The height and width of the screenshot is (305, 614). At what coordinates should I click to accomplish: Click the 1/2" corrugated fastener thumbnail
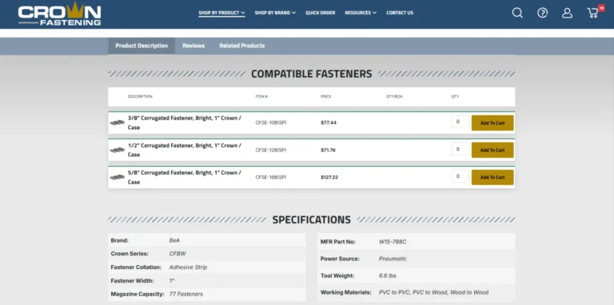[x=117, y=150]
